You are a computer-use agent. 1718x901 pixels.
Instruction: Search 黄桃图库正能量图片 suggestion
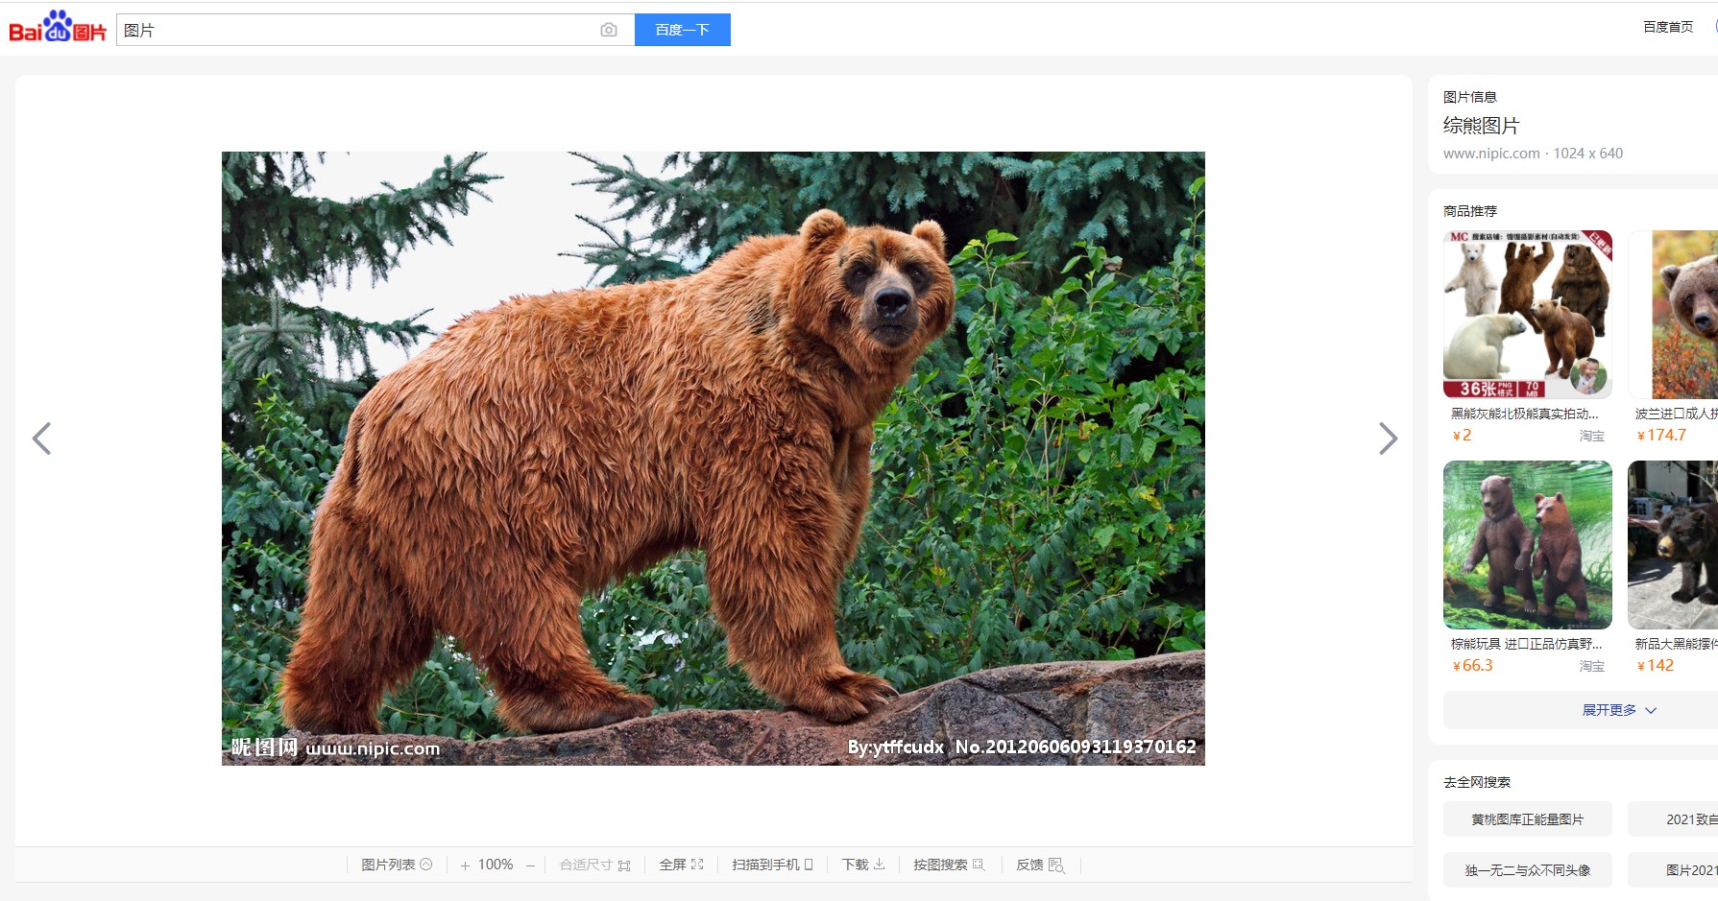(x=1528, y=819)
